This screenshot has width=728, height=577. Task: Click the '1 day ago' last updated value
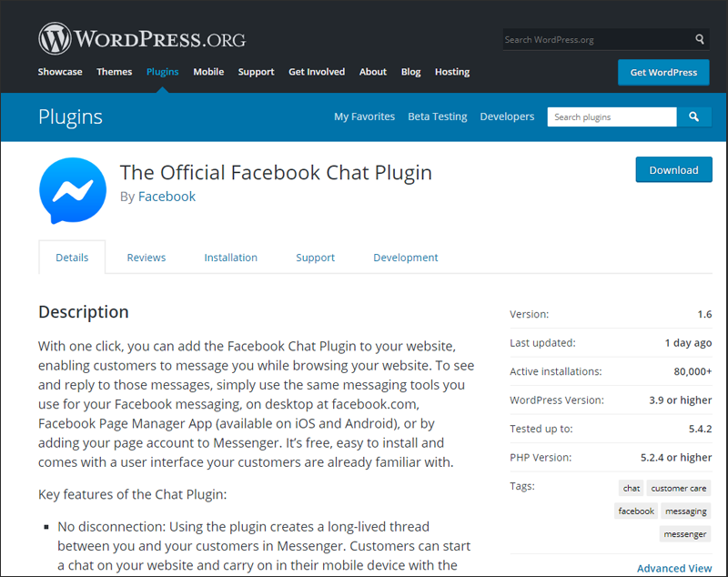(x=688, y=342)
